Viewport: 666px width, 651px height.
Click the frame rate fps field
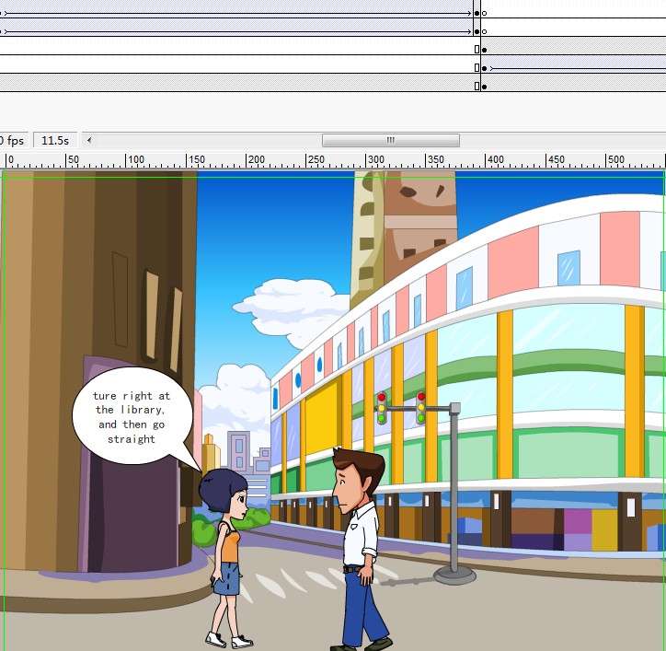[x=14, y=140]
